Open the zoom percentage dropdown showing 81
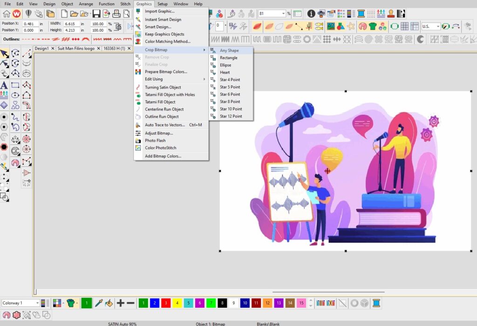477x326 pixels. (283, 14)
